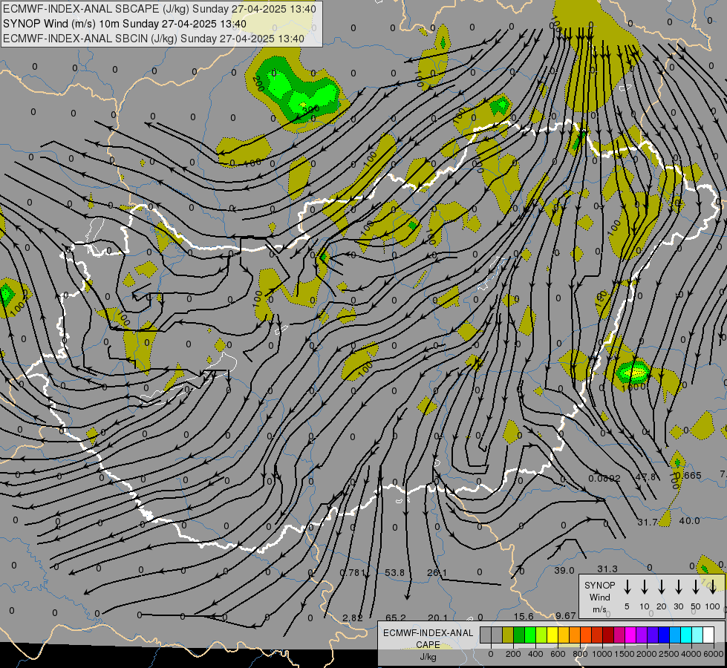This screenshot has width=727, height=668.
Task: Click the small bright green-yellow CAPE maximum in southeast
Action: 633,371
